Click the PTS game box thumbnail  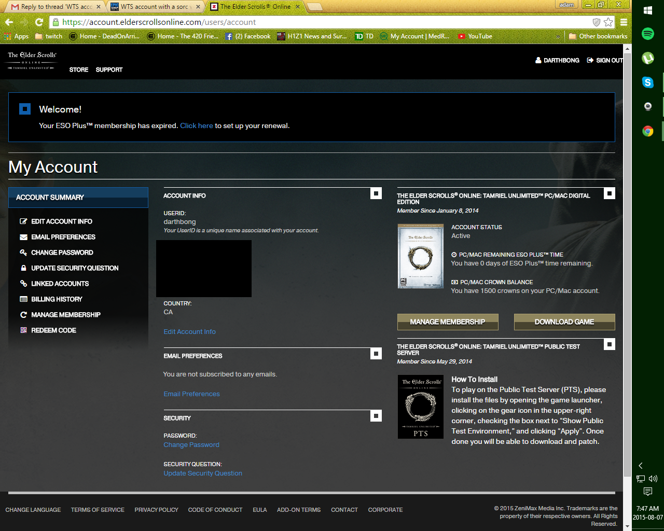click(421, 407)
